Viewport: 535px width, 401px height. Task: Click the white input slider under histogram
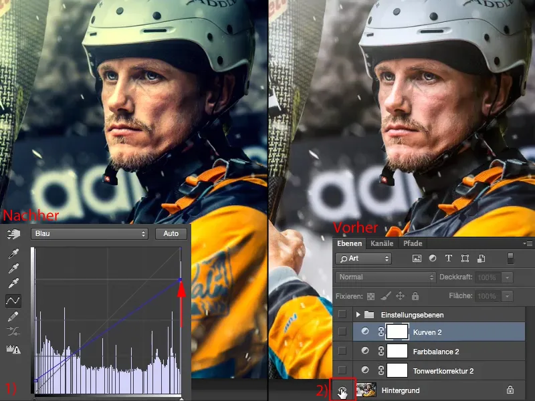pyautogui.click(x=181, y=398)
